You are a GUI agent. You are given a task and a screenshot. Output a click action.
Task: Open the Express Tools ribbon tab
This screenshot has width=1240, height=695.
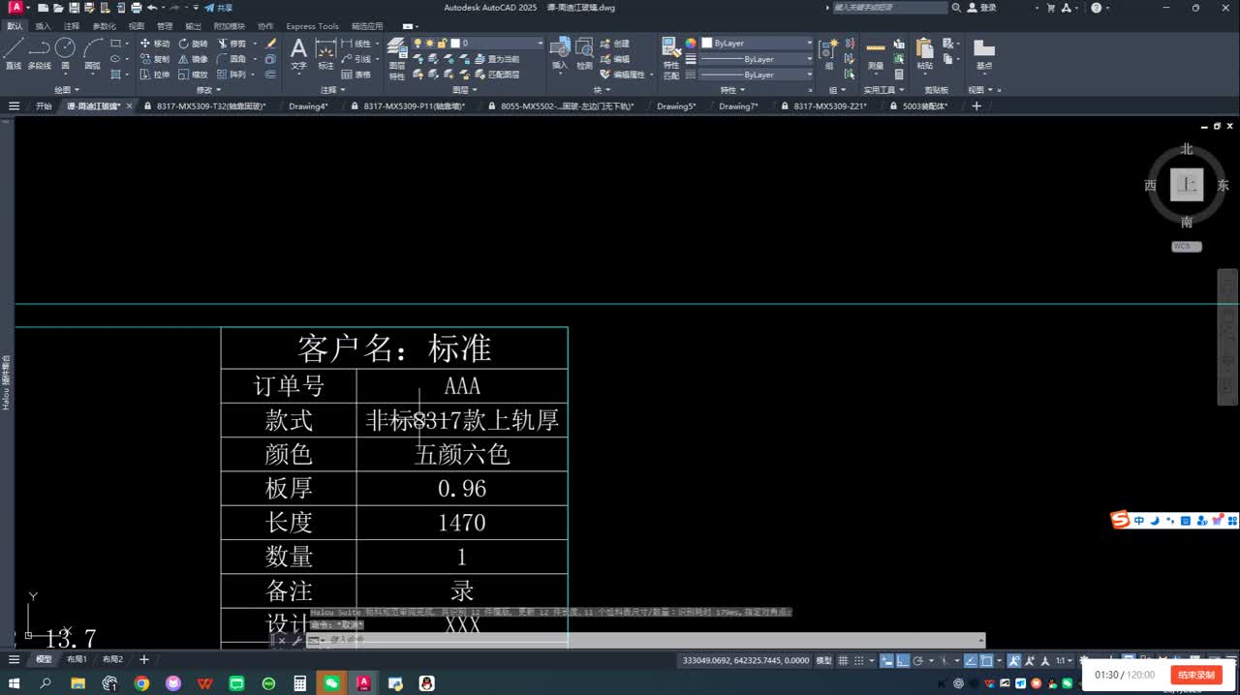pos(312,26)
